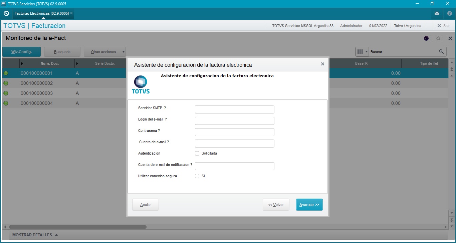
Task: Click into the Contrasena field
Action: click(x=235, y=132)
